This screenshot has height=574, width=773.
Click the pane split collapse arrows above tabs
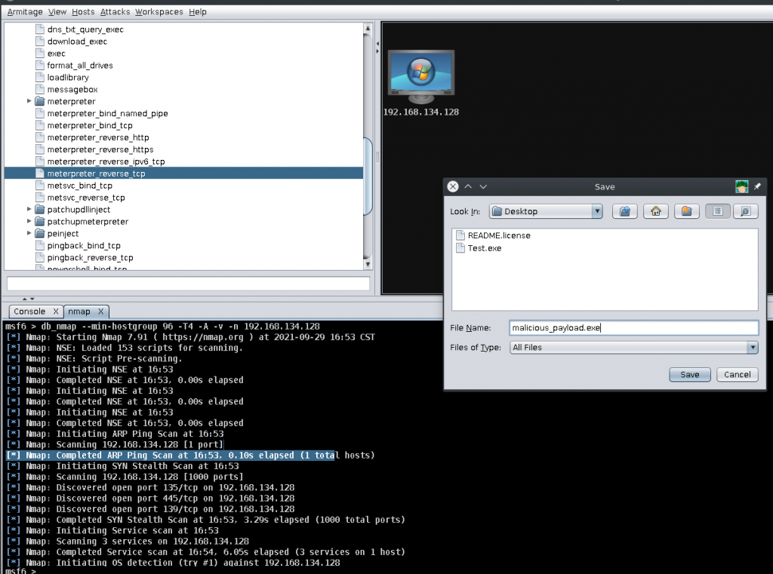[28, 299]
